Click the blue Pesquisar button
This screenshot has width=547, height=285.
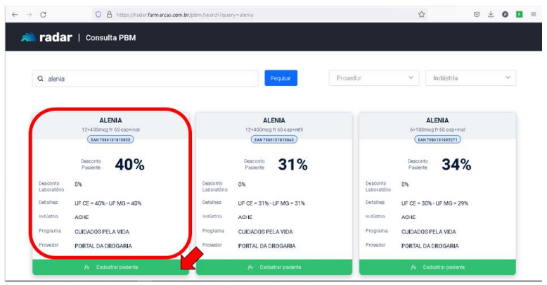point(281,78)
